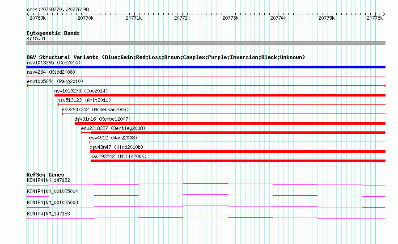The width and height of the screenshot is (398, 244).
Task: Open KCNIP4|NM_001035003 gene label
Action: click(x=52, y=202)
